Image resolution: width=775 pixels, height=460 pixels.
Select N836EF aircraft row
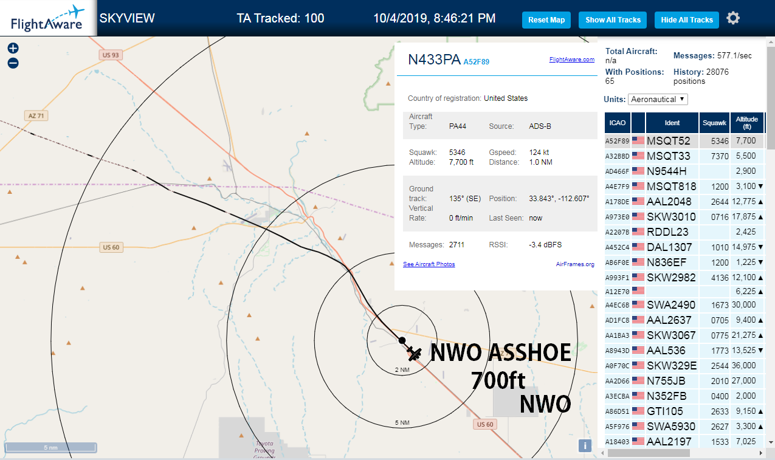tap(684, 262)
